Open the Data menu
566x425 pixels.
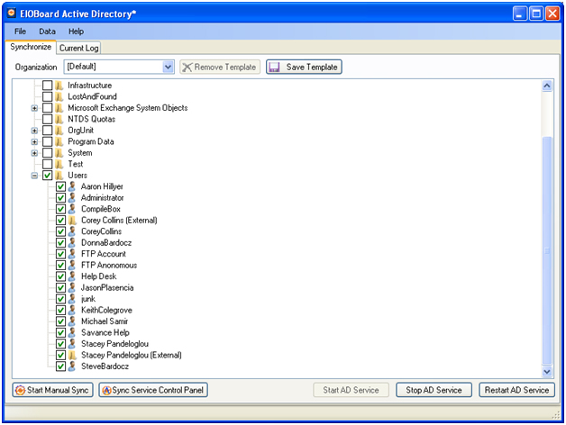tap(47, 32)
